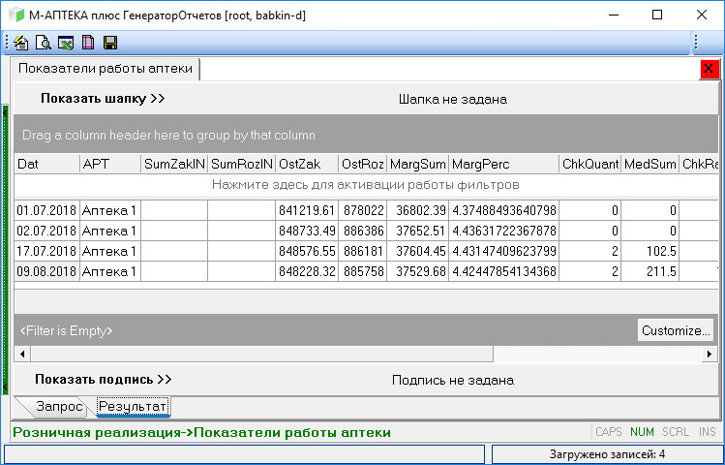Click the toolbar overflow grip at right

pos(695,43)
